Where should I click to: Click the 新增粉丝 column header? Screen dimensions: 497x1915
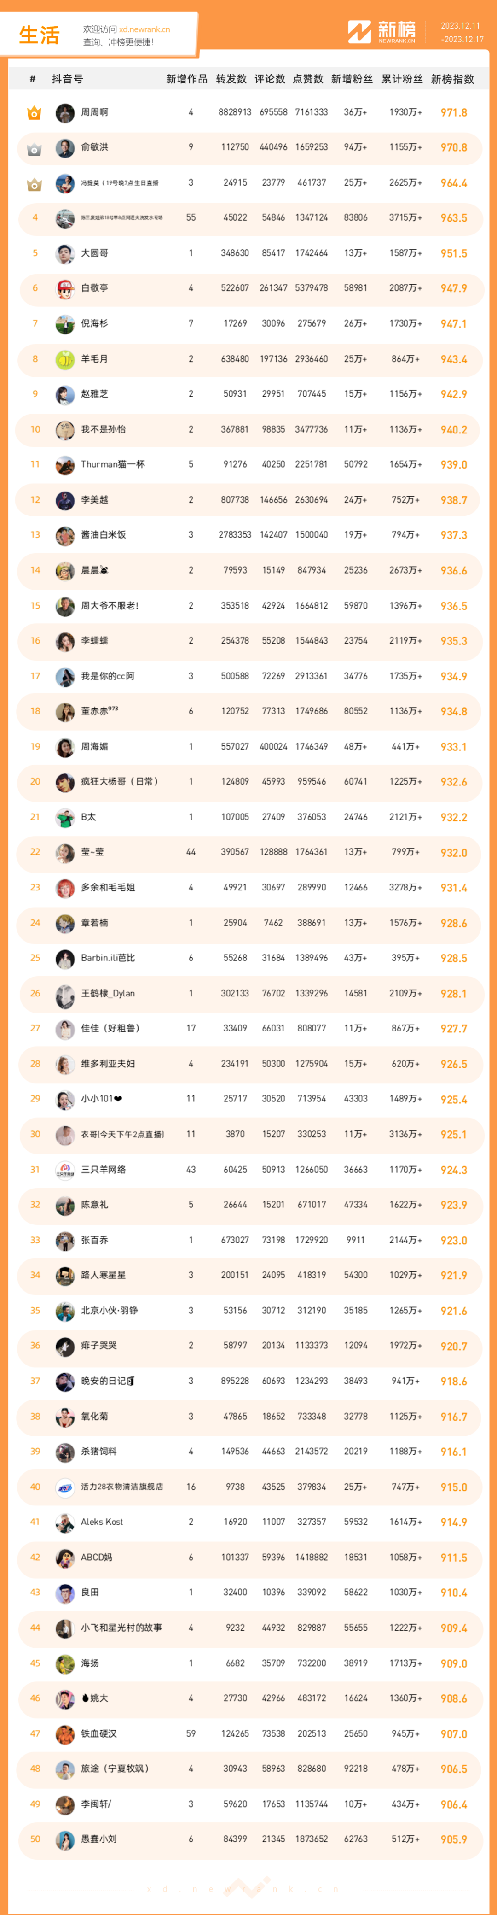[x=352, y=80]
